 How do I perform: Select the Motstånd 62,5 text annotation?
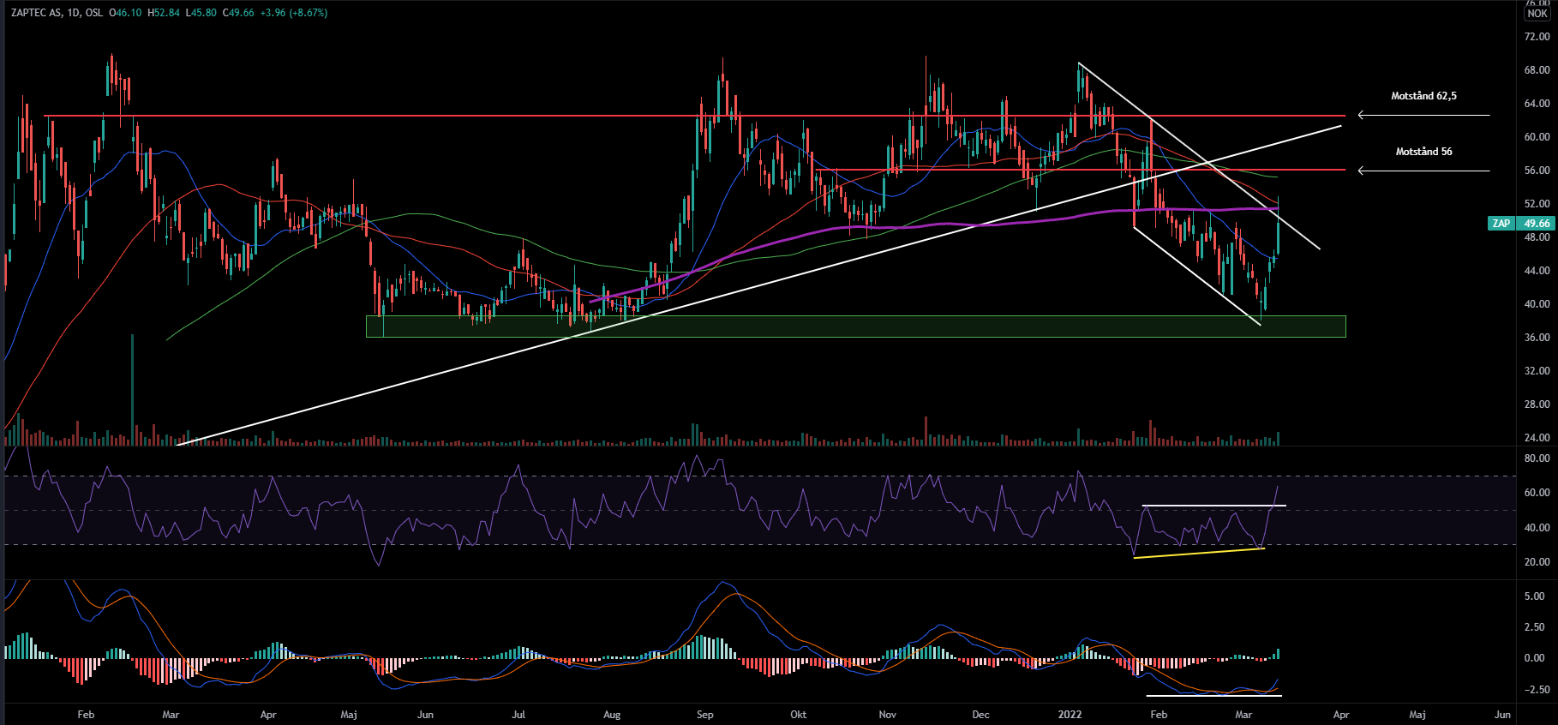click(1423, 96)
